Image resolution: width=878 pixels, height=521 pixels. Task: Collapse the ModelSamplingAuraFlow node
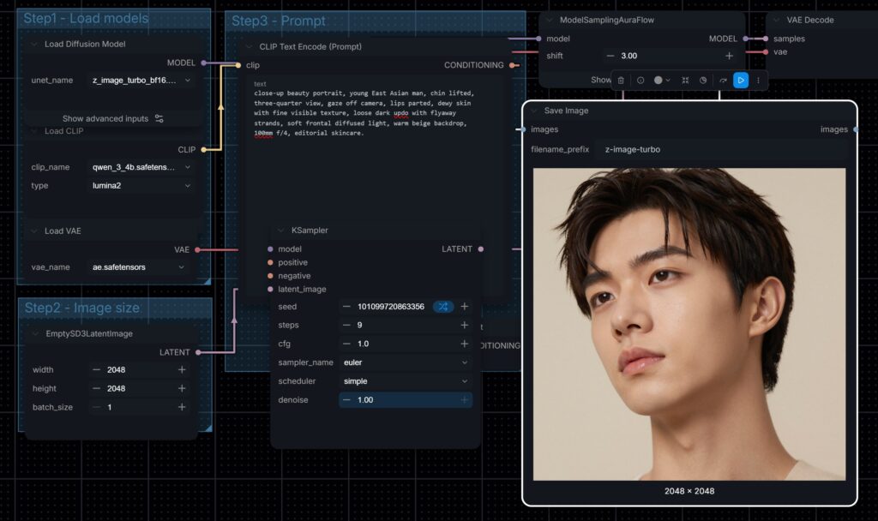pyautogui.click(x=550, y=21)
